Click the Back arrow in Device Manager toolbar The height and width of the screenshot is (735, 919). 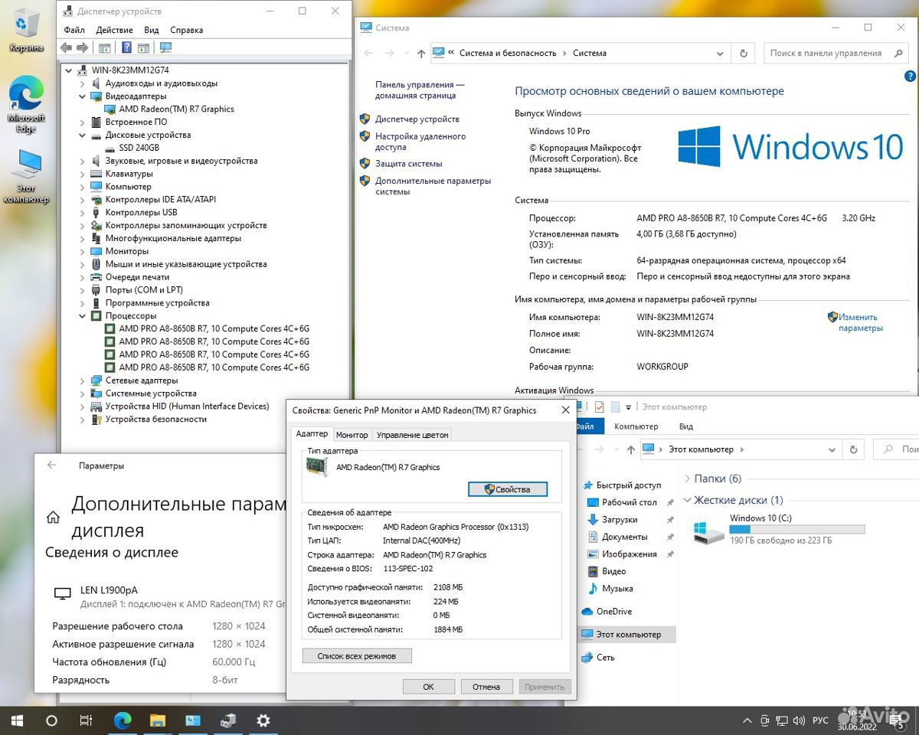tap(66, 47)
